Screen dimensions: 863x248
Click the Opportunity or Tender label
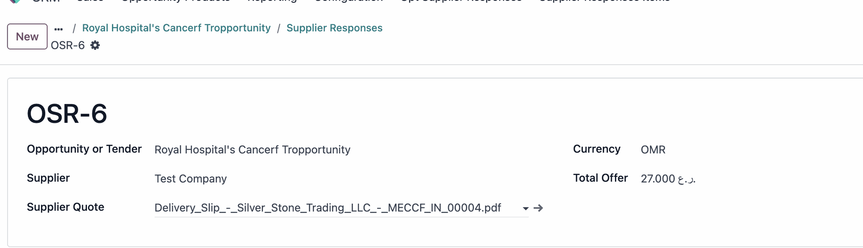click(x=84, y=149)
